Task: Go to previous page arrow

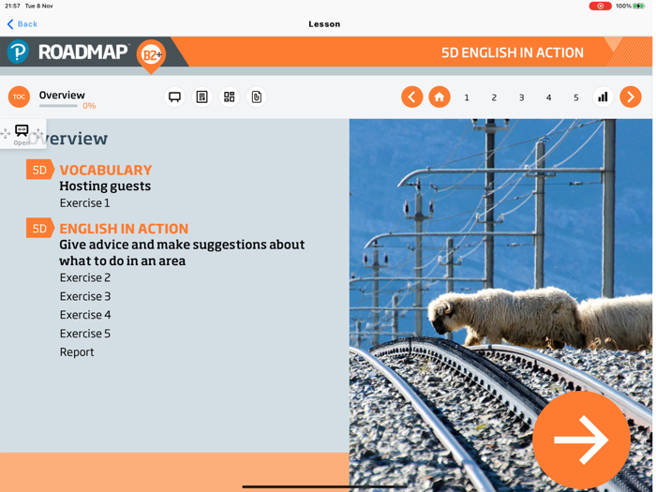Action: pyautogui.click(x=412, y=97)
